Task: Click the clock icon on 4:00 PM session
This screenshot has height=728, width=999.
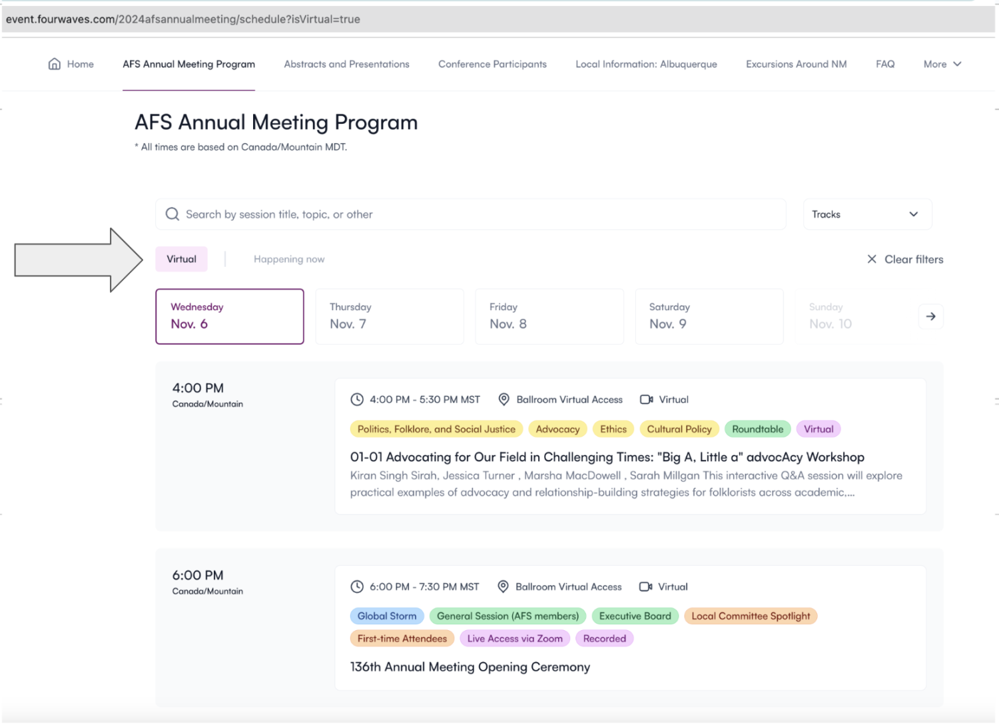Action: point(357,399)
